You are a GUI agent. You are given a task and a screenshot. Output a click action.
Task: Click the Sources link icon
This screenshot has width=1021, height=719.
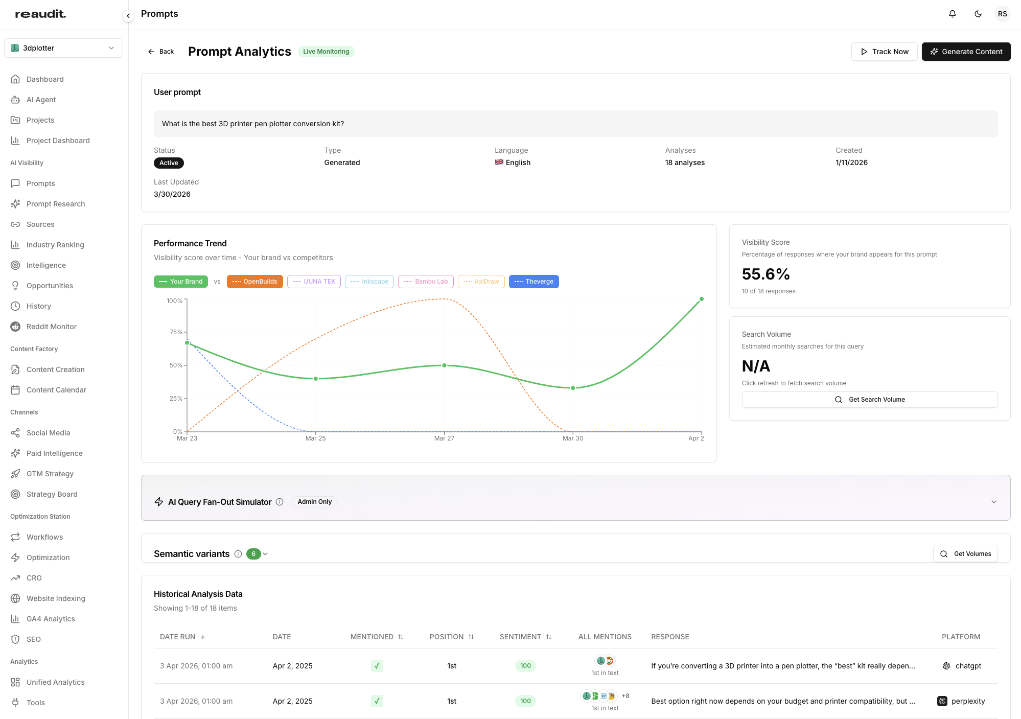(x=16, y=224)
